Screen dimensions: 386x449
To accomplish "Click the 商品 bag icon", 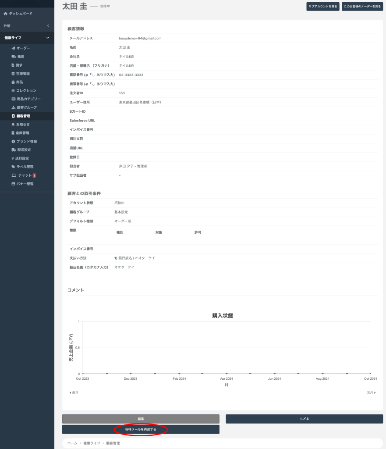I will pyautogui.click(x=13, y=82).
